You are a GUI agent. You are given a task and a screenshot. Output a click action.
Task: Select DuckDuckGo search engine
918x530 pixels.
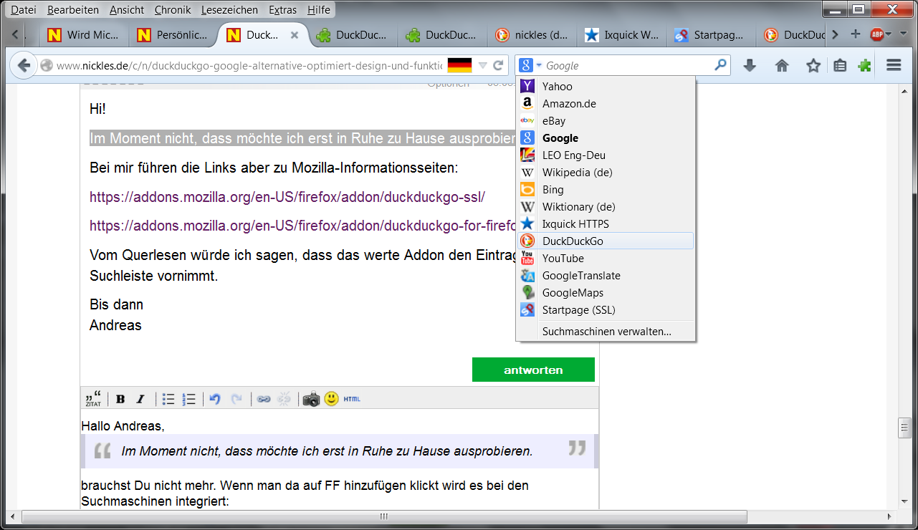point(606,241)
